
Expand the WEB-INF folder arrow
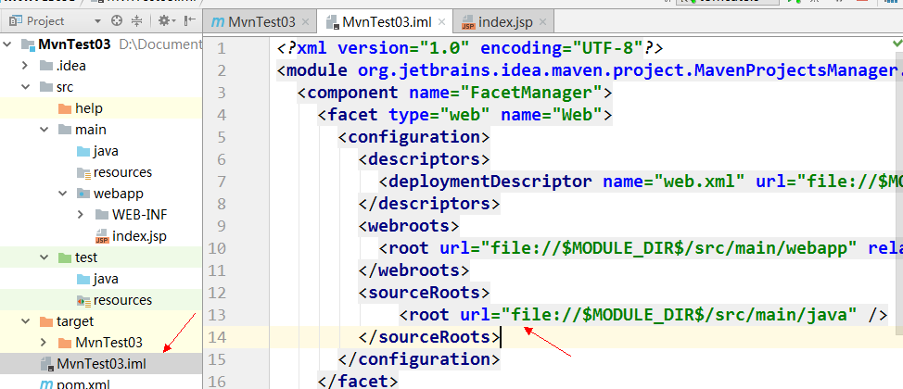pos(81,215)
